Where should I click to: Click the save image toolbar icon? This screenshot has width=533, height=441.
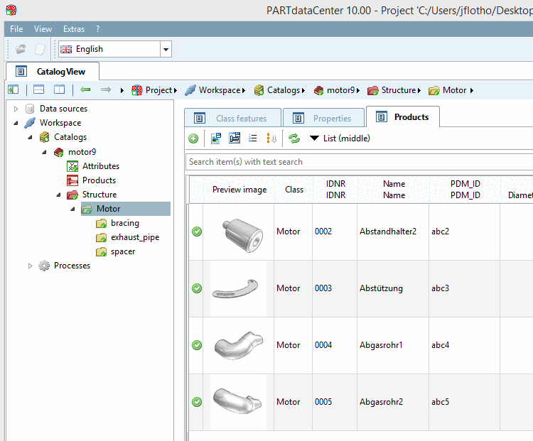point(216,138)
